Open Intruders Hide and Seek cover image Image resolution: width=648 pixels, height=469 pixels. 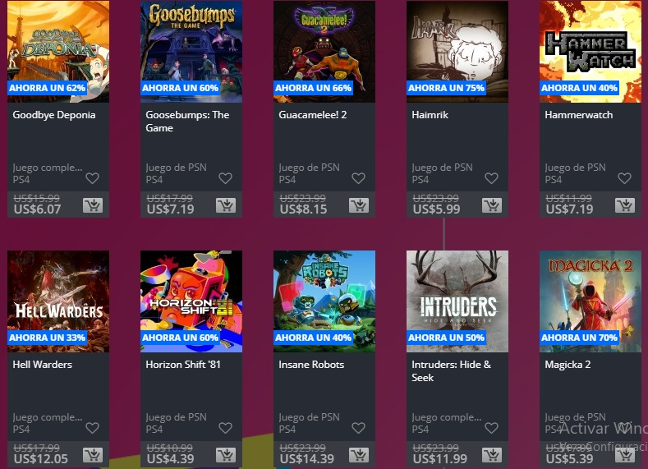coord(457,301)
